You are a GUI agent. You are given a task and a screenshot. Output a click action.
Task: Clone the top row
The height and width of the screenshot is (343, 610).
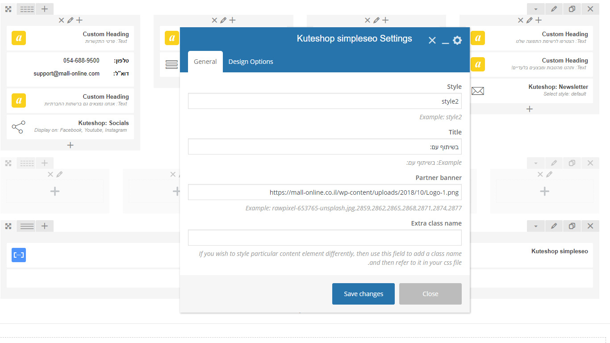pyautogui.click(x=572, y=8)
